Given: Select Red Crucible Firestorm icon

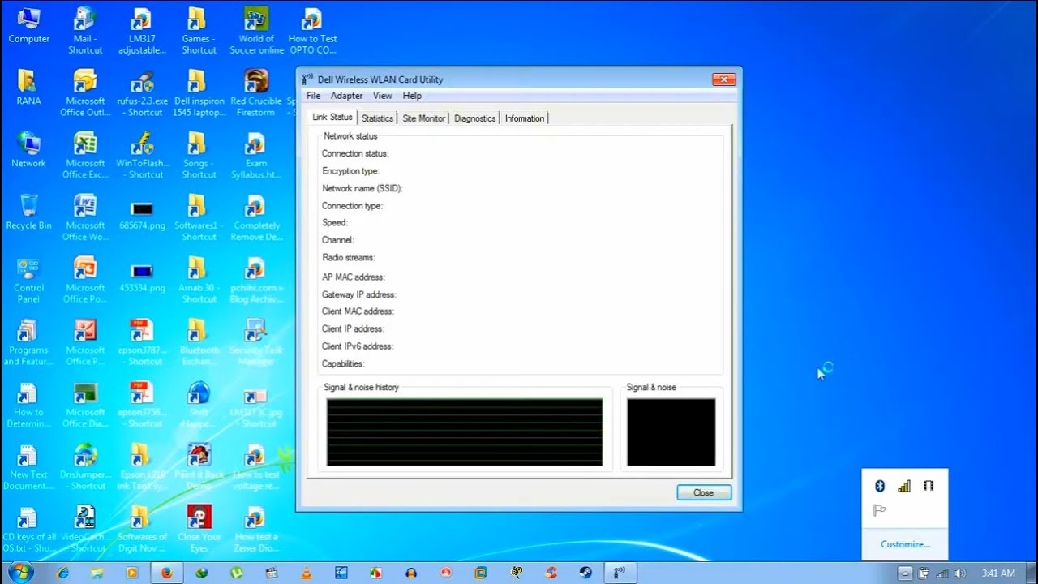Looking at the screenshot, I should (x=256, y=93).
